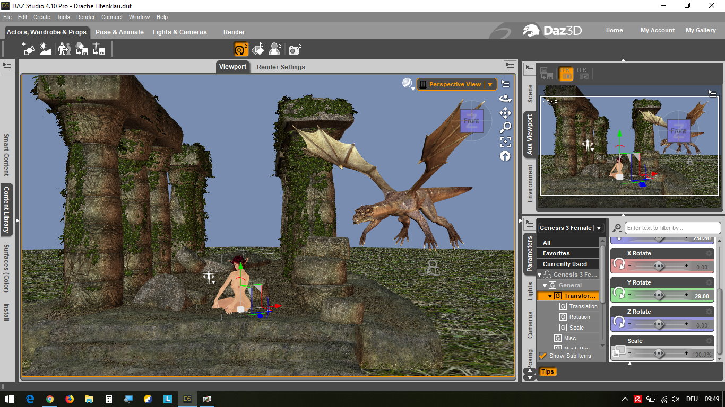Select the All parameters filter
Viewport: 725px width, 407px height.
tap(568, 243)
